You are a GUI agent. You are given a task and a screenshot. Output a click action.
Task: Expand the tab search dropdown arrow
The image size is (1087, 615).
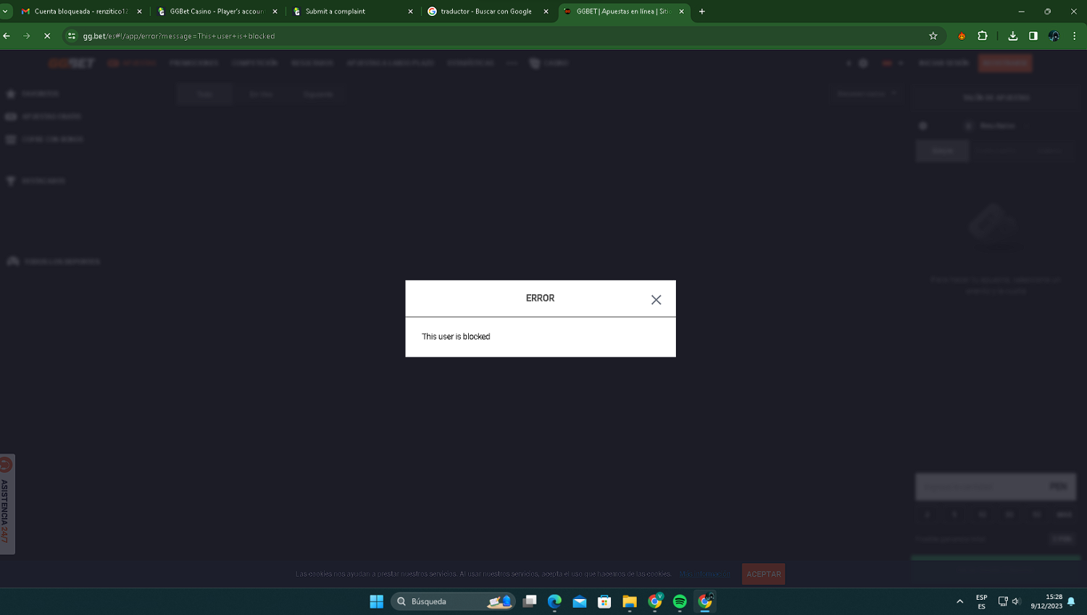(x=6, y=12)
